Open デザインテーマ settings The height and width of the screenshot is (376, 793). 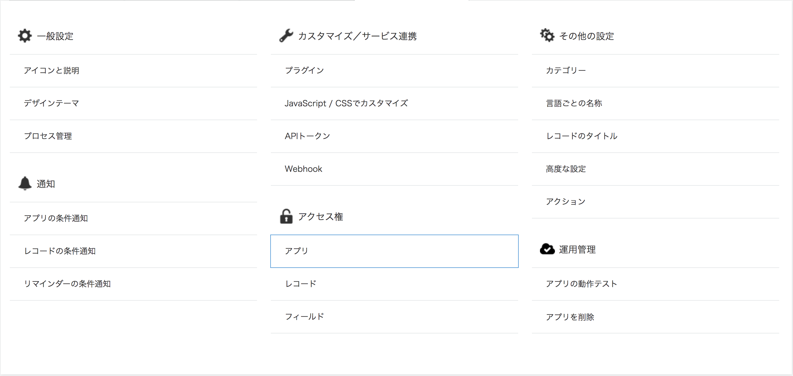133,103
